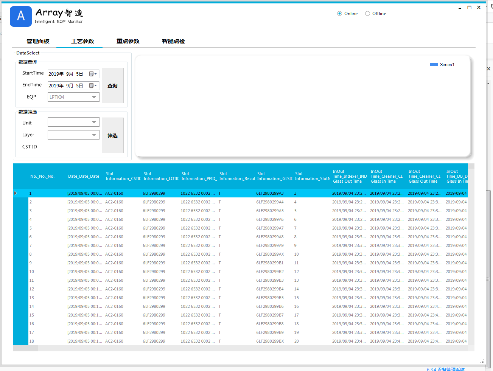Expand the Unit filter dropdown
This screenshot has height=371, width=493.
(x=94, y=122)
